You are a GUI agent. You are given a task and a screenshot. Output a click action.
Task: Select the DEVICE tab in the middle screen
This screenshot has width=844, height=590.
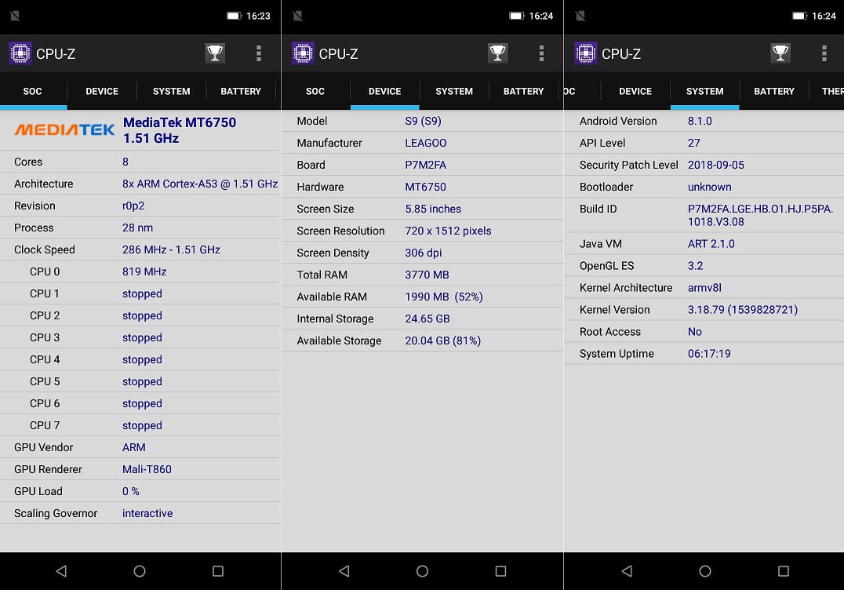pos(384,91)
